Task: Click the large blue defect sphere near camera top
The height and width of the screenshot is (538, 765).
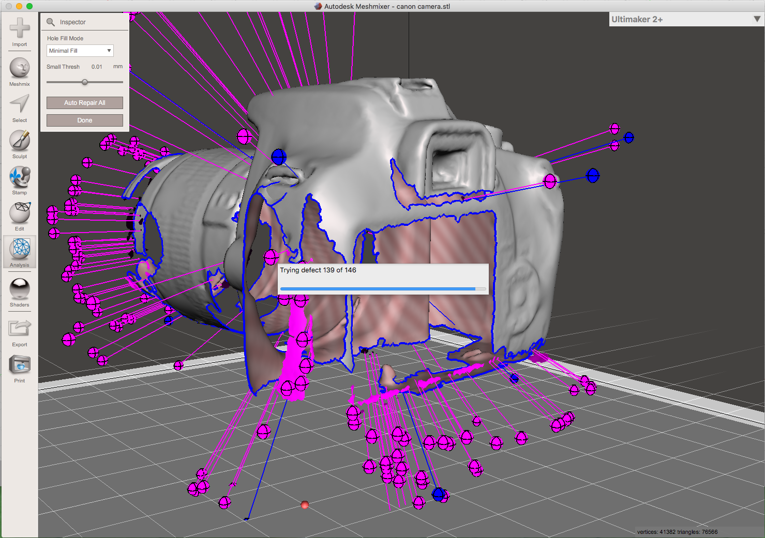Action: (279, 157)
